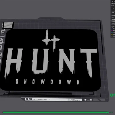Toggle the yellow Wipe option
The image size is (115, 115).
point(112,34)
